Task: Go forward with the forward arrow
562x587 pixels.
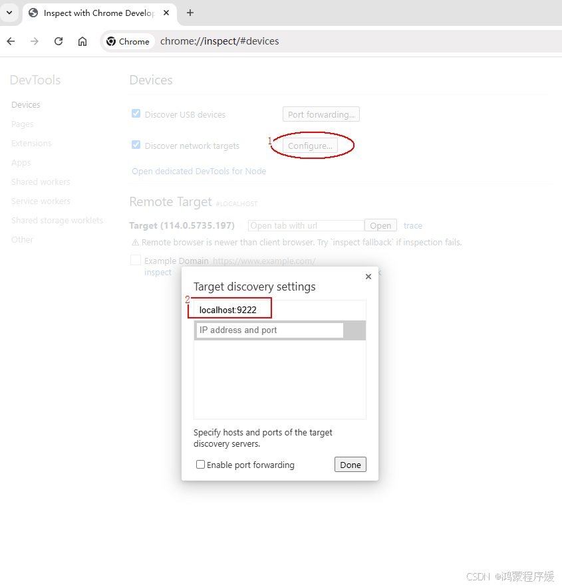Action: point(35,41)
